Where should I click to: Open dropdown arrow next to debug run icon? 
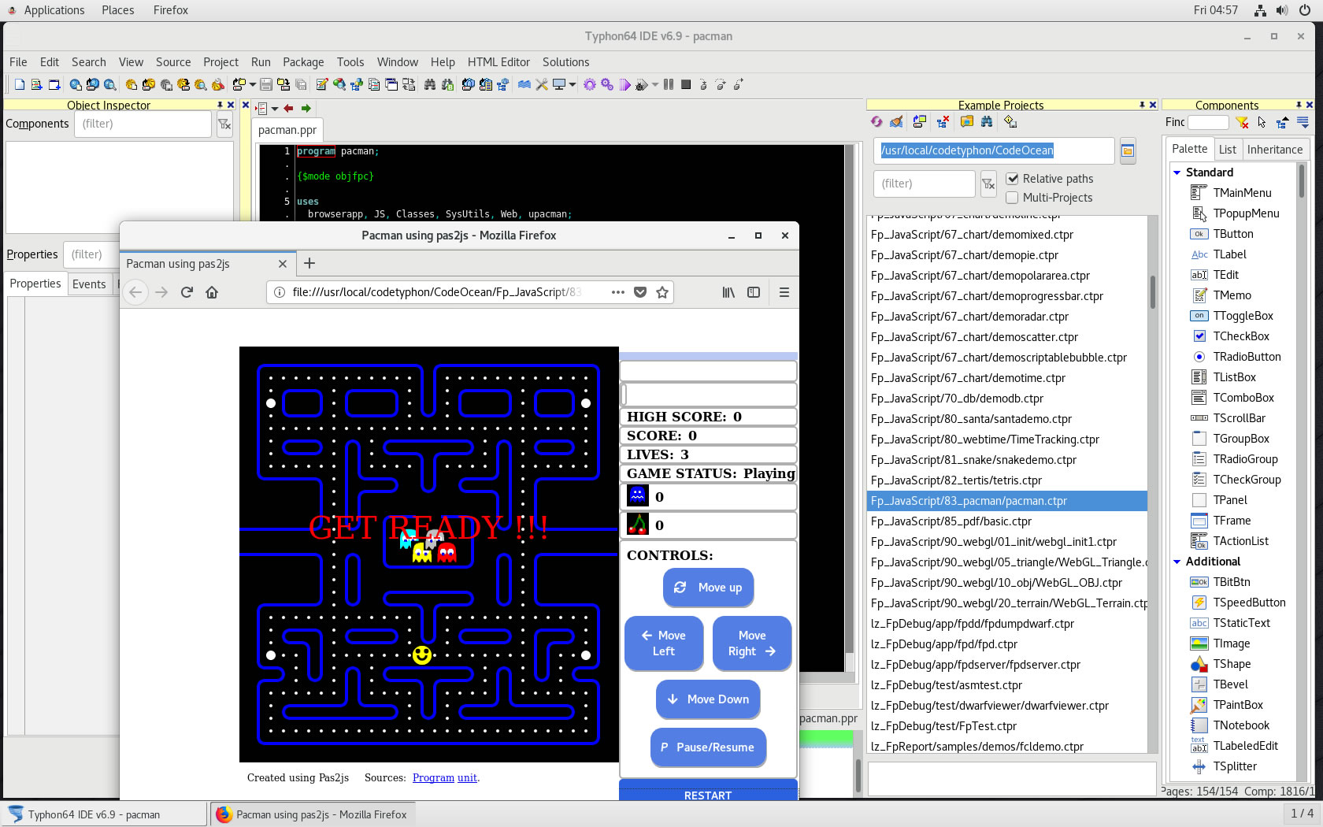(655, 84)
